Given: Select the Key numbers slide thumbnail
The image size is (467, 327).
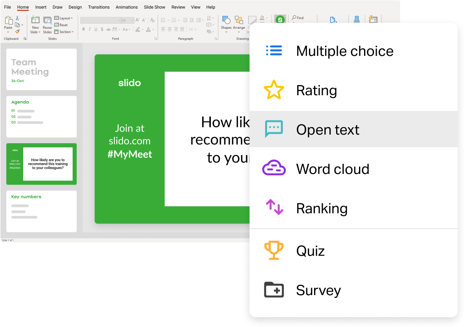Looking at the screenshot, I should pyautogui.click(x=41, y=211).
